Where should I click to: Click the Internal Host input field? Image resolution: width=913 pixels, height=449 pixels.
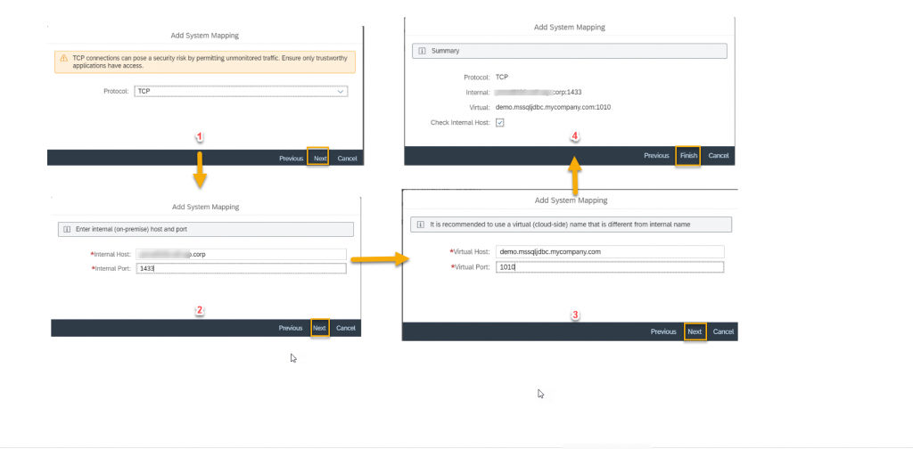tap(241, 254)
